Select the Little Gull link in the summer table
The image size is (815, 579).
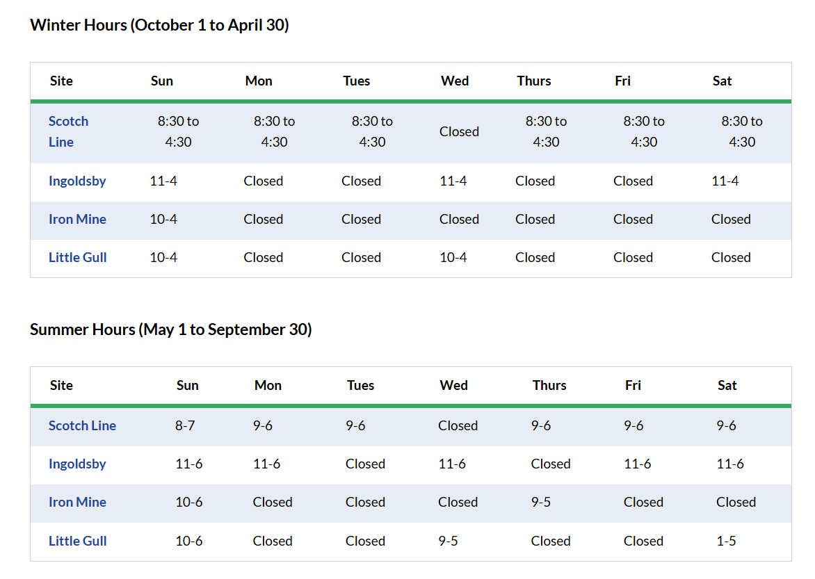point(77,541)
